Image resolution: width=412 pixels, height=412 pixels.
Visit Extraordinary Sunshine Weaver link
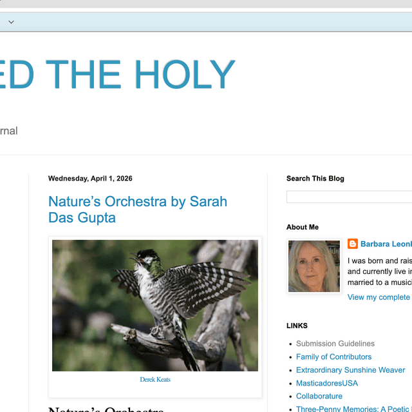coord(350,370)
